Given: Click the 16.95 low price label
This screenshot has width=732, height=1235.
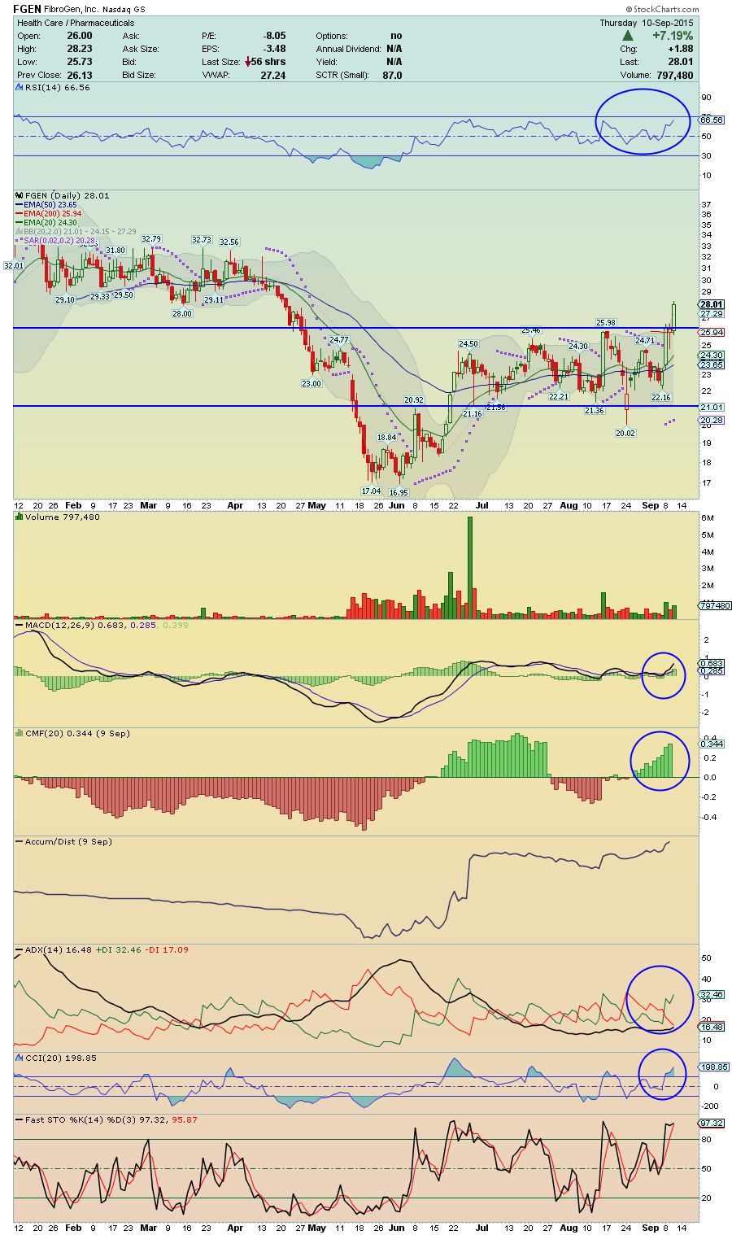Looking at the screenshot, I should [399, 492].
